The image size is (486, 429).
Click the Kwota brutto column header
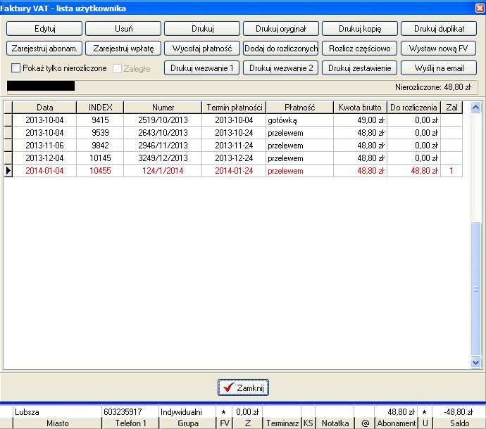point(360,108)
